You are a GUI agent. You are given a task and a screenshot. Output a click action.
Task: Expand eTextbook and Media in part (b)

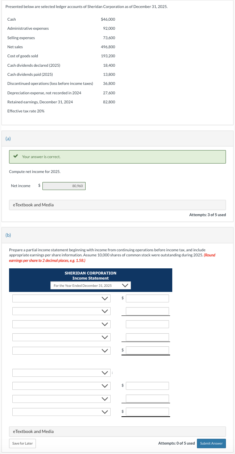[33, 431]
